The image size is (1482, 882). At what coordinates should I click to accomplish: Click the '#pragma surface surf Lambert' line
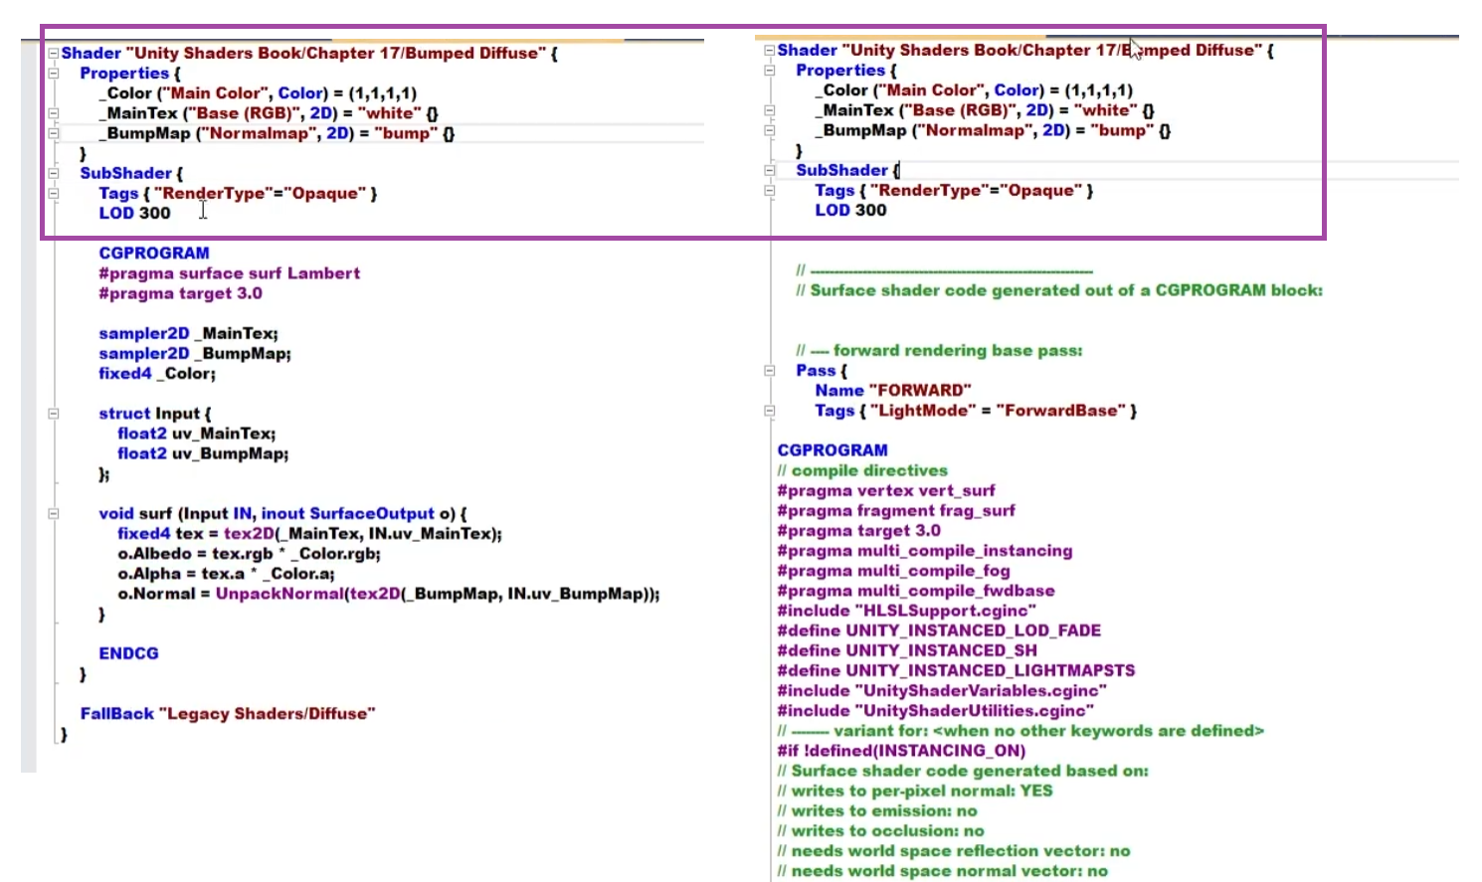(229, 273)
